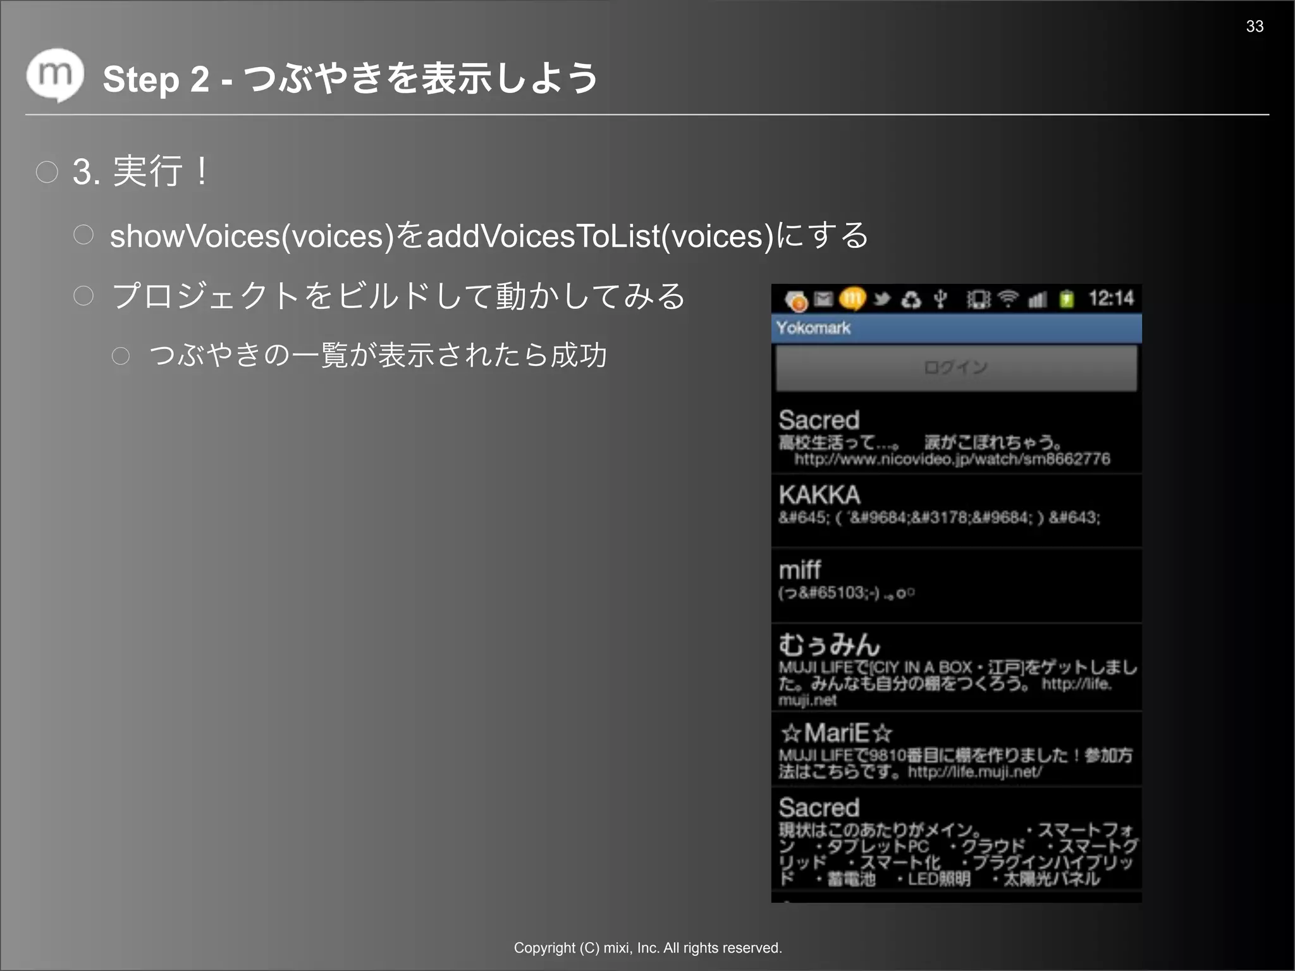
Task: Tap the cellular signal bars icon
Action: (1037, 299)
